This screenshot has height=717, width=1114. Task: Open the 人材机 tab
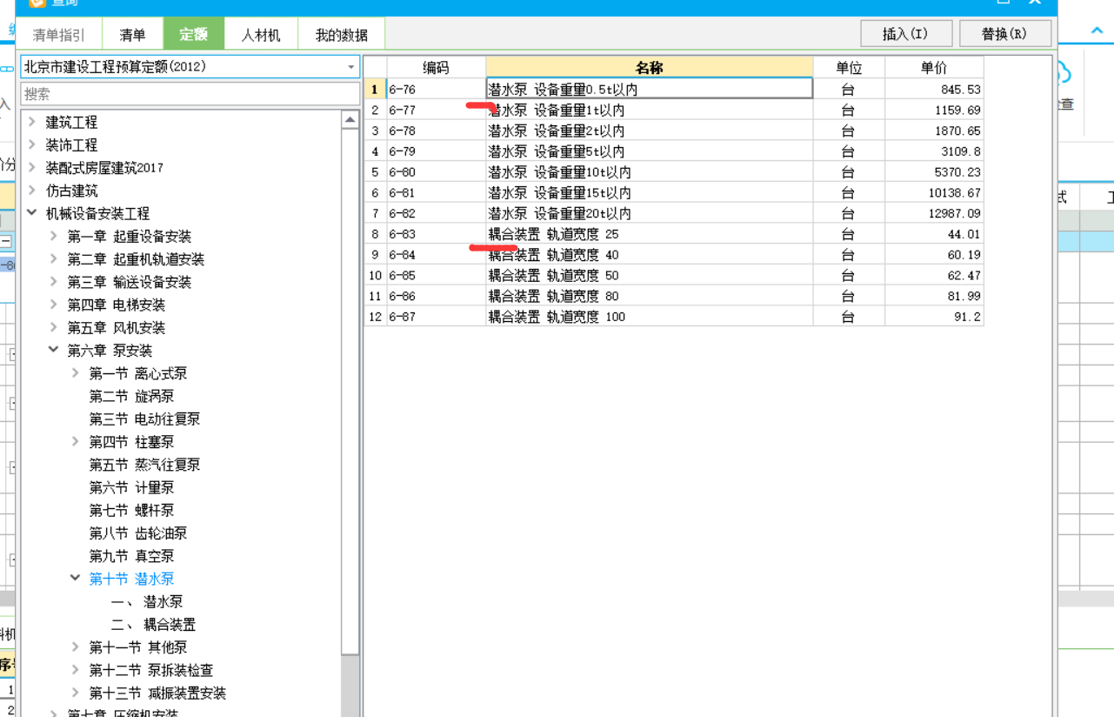tap(261, 35)
